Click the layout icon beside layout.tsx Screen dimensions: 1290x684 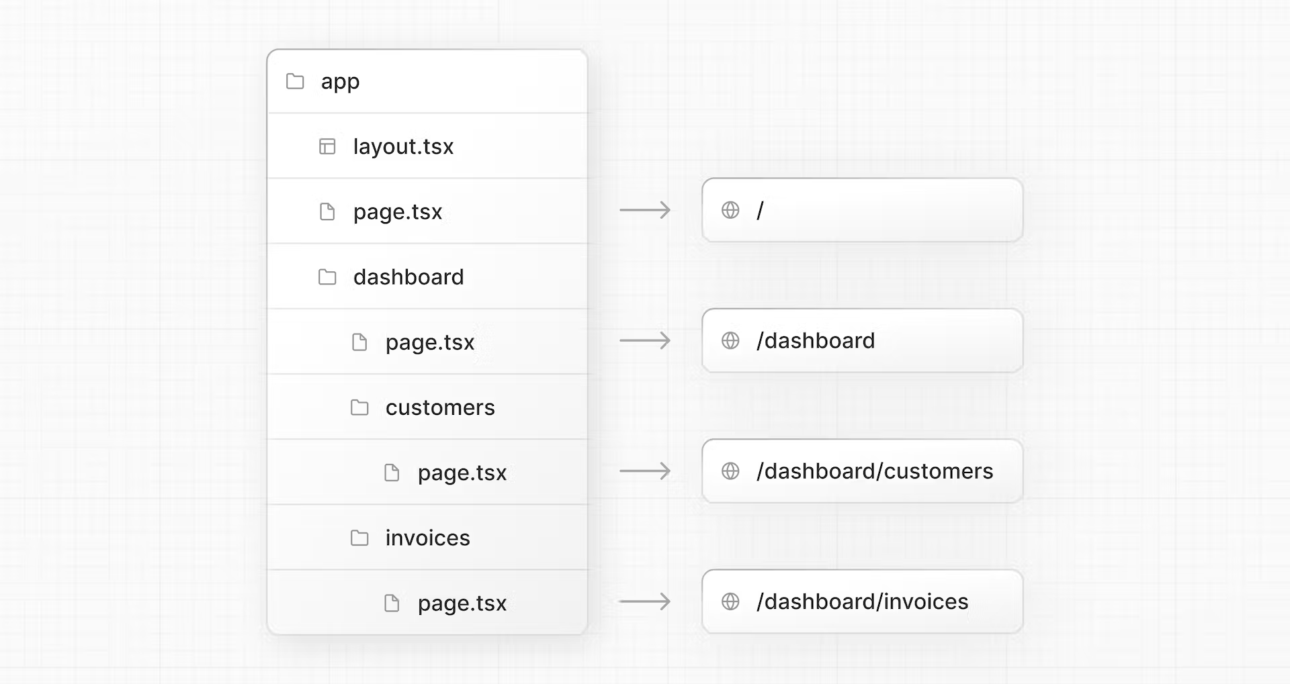[327, 146]
